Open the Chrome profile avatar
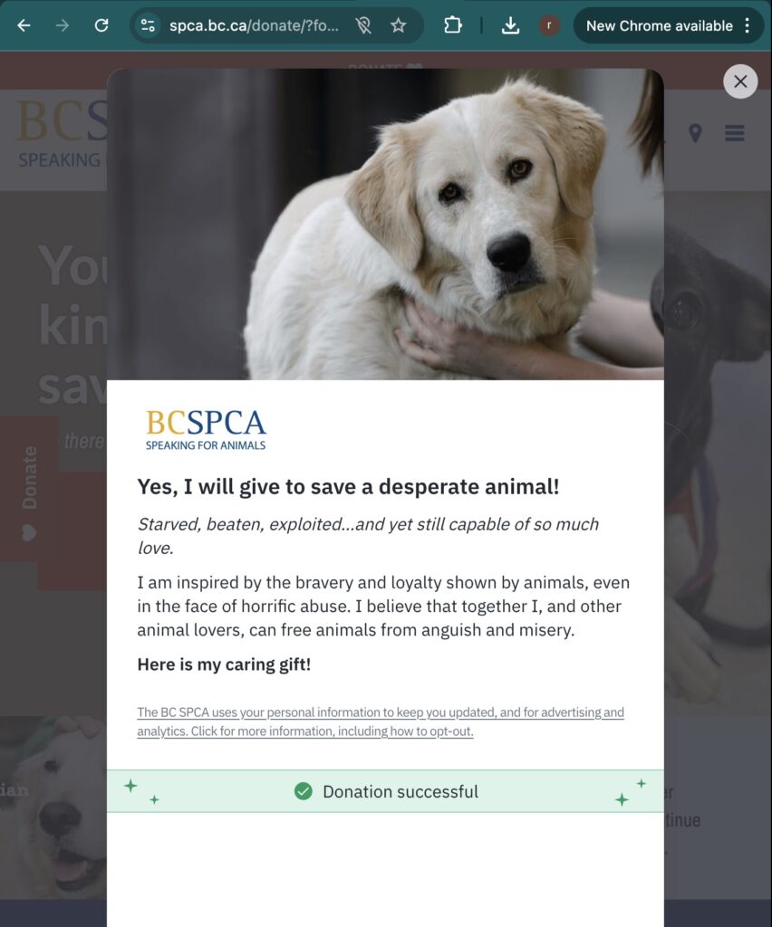Image resolution: width=772 pixels, height=927 pixels. 550,25
